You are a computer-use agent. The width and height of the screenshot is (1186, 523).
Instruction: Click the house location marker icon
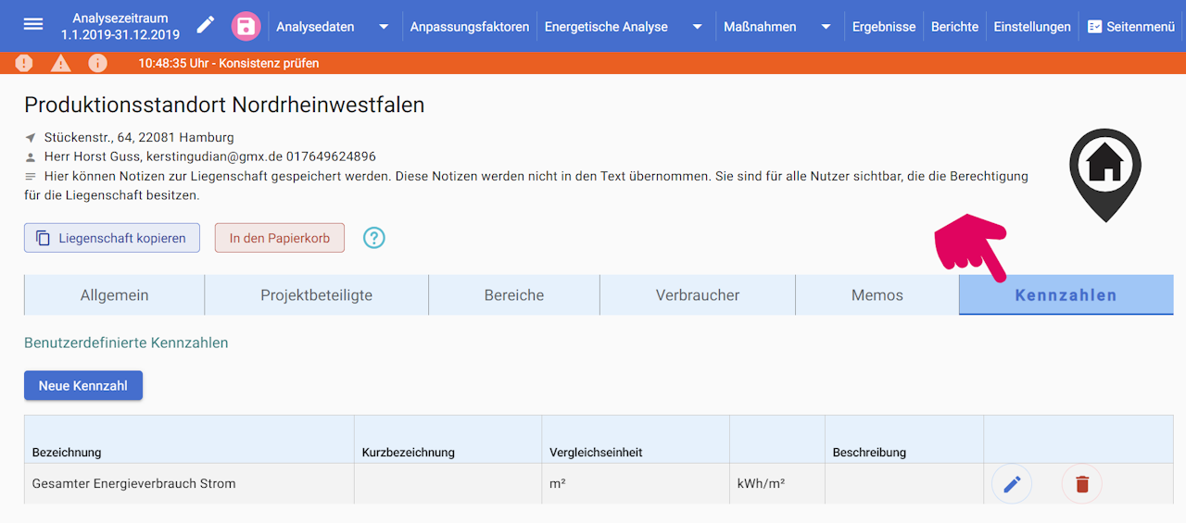[x=1104, y=168]
